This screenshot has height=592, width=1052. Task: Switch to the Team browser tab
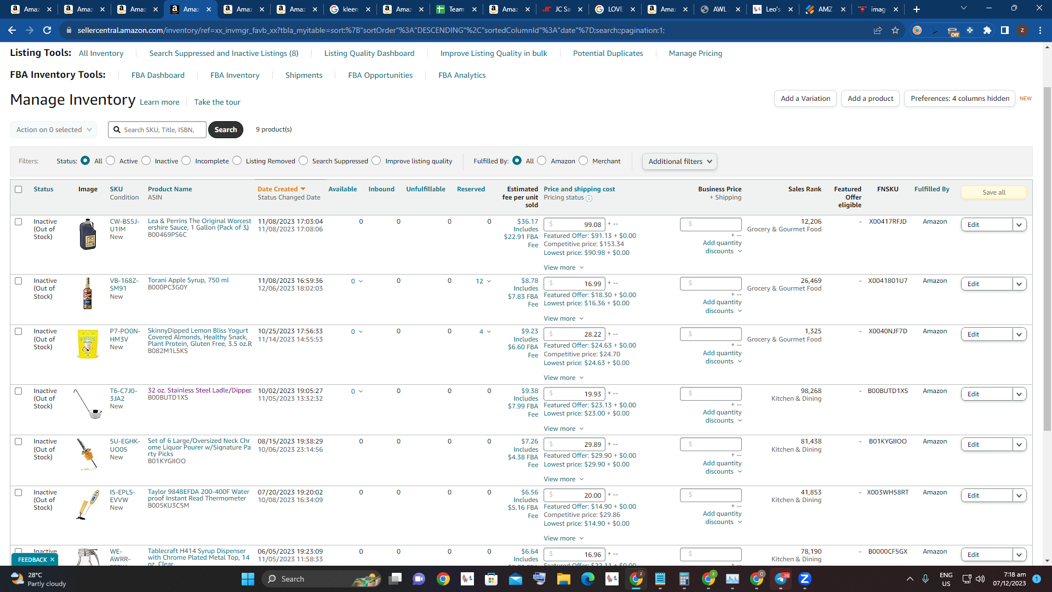coord(456,9)
